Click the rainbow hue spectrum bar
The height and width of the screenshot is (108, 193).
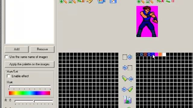30,93
